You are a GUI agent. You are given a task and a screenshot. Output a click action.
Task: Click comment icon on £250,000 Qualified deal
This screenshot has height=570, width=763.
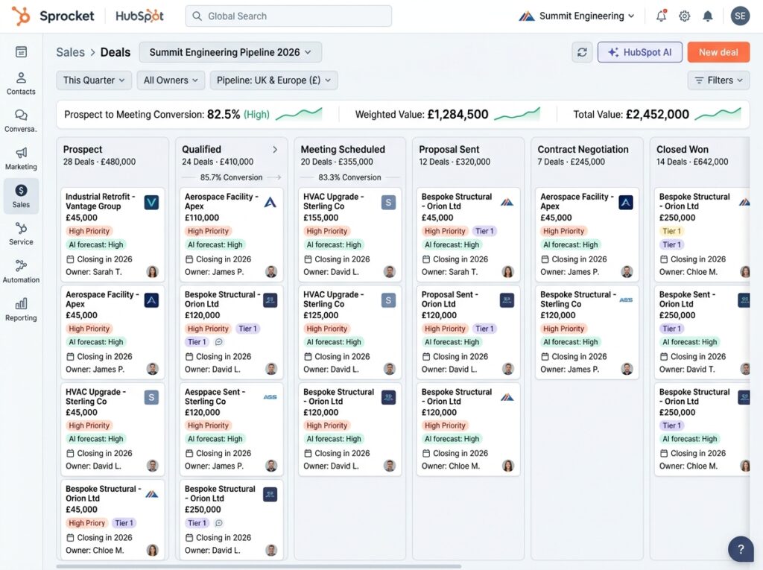pos(219,523)
